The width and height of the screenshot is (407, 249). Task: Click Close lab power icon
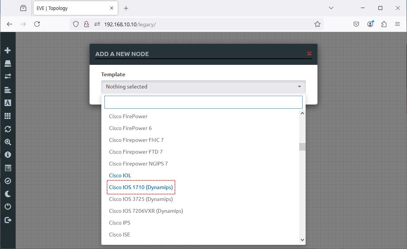(8, 207)
